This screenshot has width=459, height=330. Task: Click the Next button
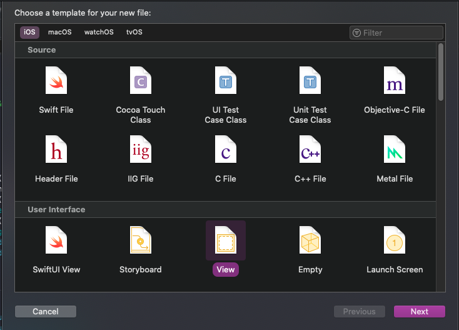[x=419, y=311]
